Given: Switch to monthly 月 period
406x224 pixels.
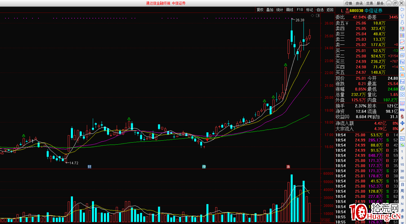Looking at the screenshot, I should [402, 197].
